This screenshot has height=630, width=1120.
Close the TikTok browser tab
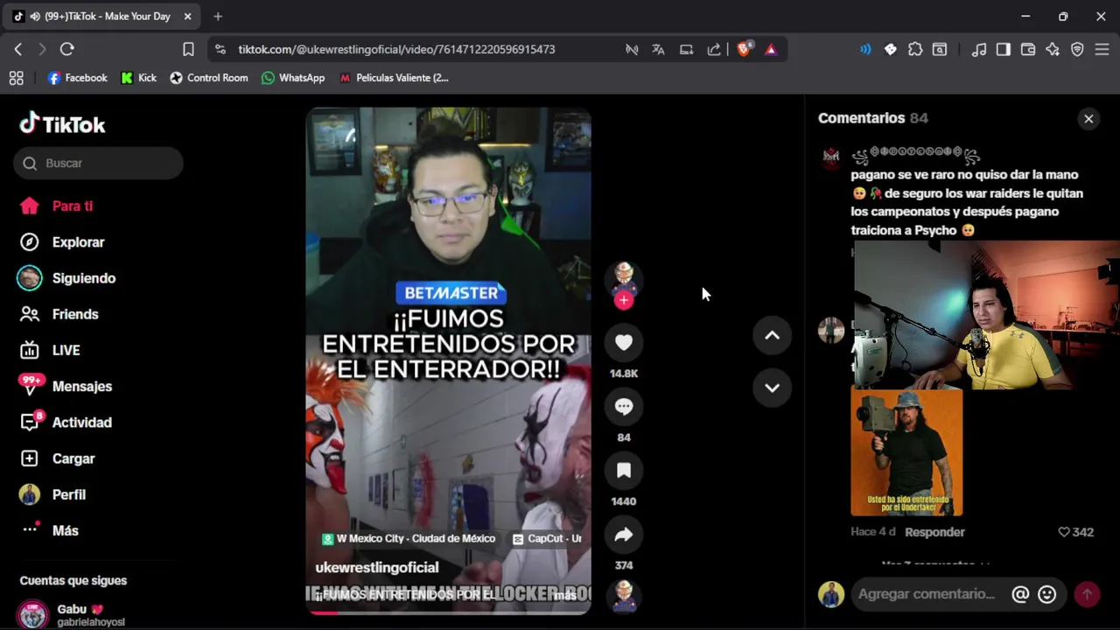(x=187, y=17)
